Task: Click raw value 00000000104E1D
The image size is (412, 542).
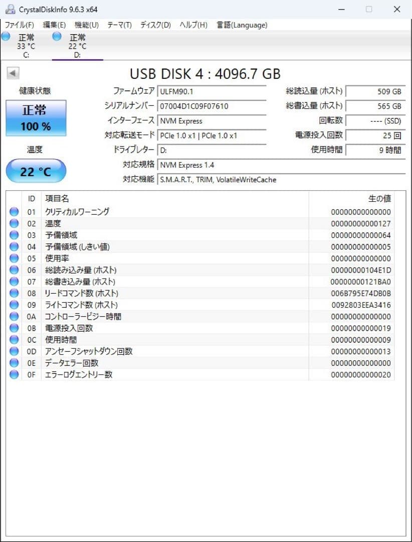Action: click(x=361, y=270)
